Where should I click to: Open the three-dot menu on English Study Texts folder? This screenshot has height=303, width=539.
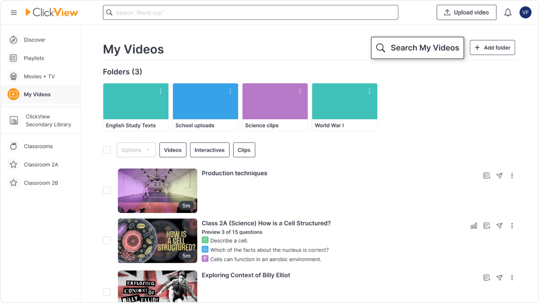(160, 91)
